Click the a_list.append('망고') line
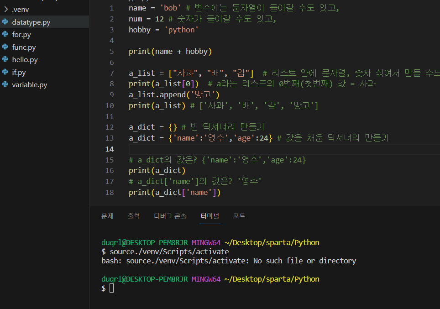 point(174,95)
